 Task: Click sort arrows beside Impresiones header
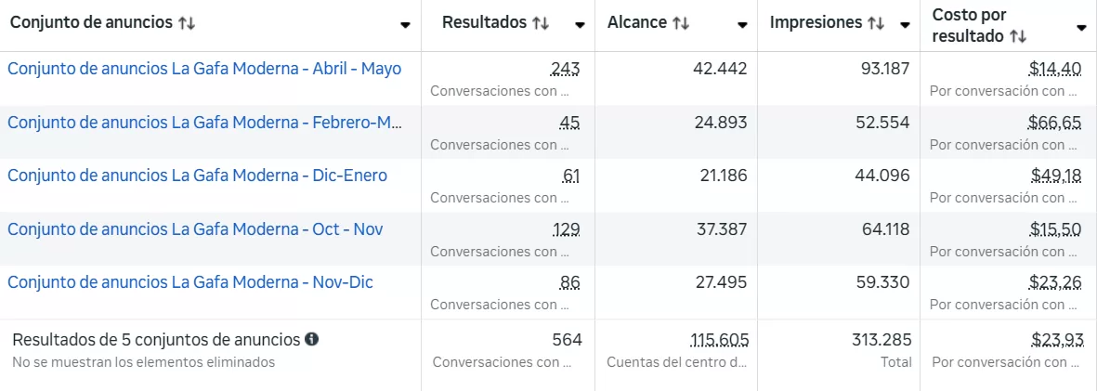(x=876, y=23)
